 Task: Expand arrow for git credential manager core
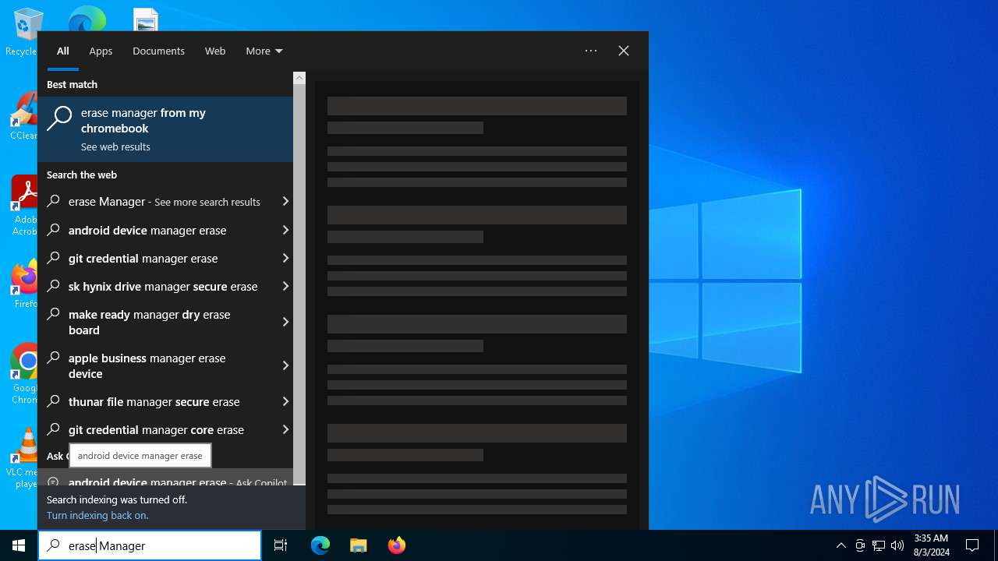click(x=285, y=429)
